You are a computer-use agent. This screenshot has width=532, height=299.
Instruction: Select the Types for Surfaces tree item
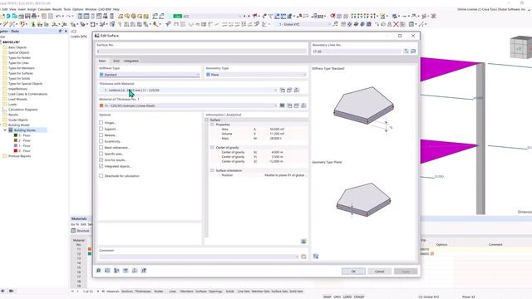coord(20,73)
